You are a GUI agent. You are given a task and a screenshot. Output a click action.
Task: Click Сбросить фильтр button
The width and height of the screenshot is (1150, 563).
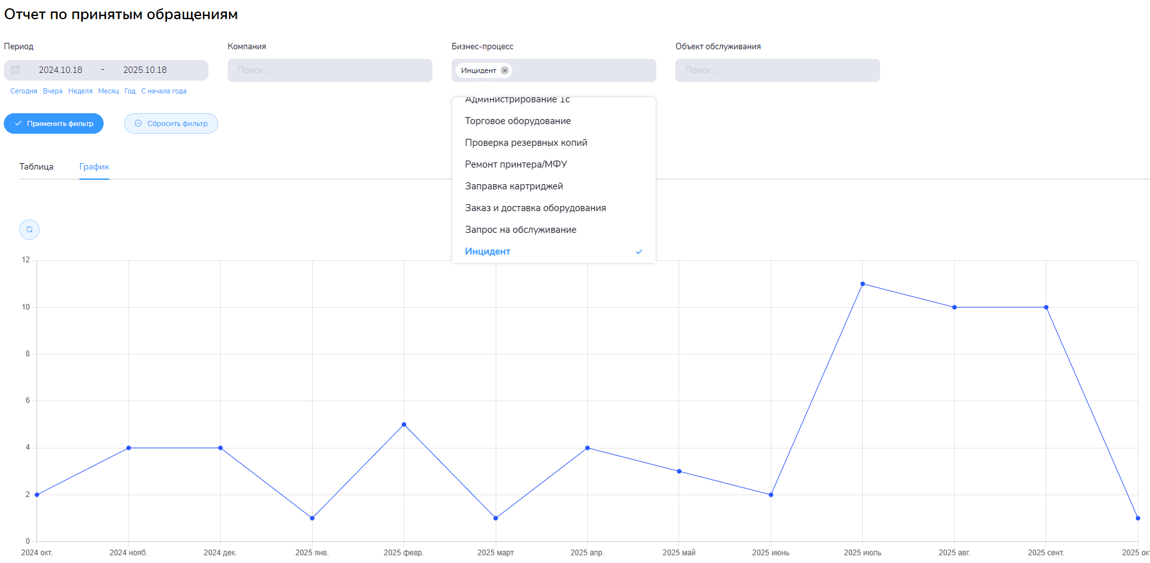tap(171, 123)
